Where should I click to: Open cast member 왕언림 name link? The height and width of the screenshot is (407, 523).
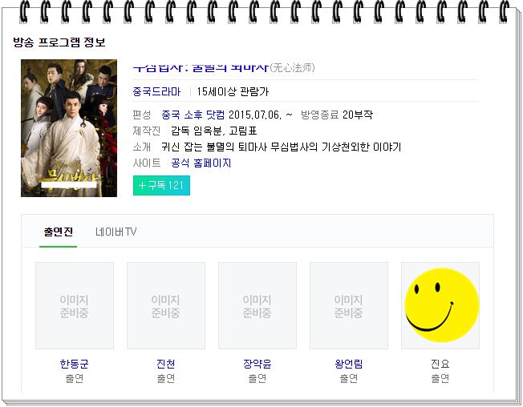click(349, 364)
